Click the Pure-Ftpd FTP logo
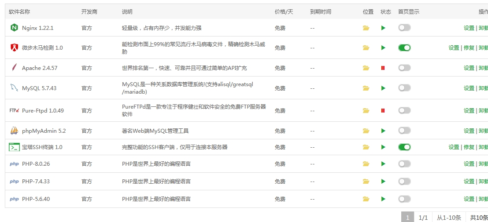This screenshot has height=222, width=488. pyautogui.click(x=15, y=110)
